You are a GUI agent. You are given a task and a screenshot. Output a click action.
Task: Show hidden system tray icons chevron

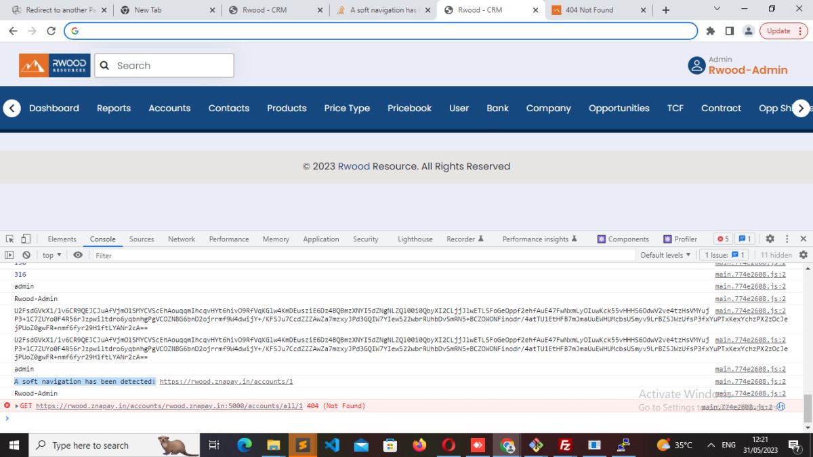pyautogui.click(x=711, y=445)
